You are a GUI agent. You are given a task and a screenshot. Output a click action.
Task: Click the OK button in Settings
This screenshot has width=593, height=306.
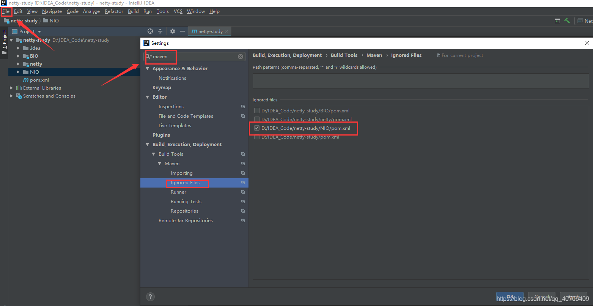tap(510, 297)
